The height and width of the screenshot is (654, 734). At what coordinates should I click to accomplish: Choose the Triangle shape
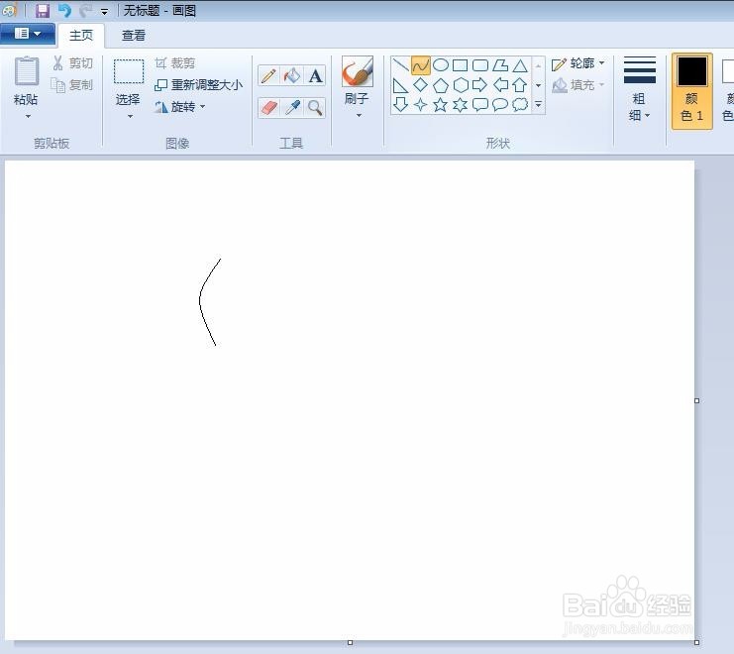coord(520,65)
